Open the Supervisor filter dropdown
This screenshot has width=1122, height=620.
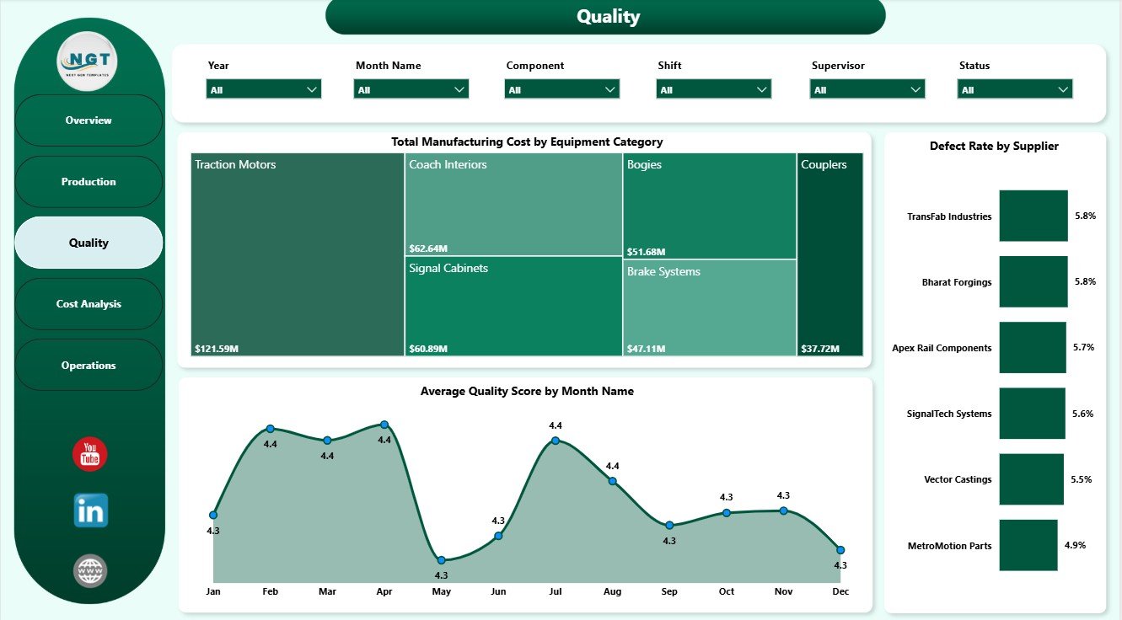(867, 89)
